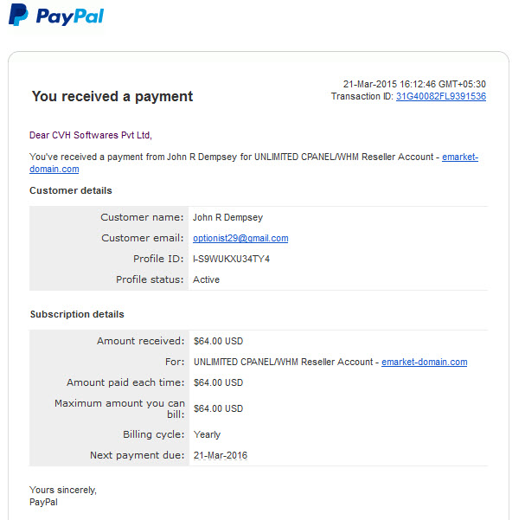Viewport: 525px width, 520px height.
Task: Click the 21-Mar-2016 next payment due date
Action: (221, 455)
